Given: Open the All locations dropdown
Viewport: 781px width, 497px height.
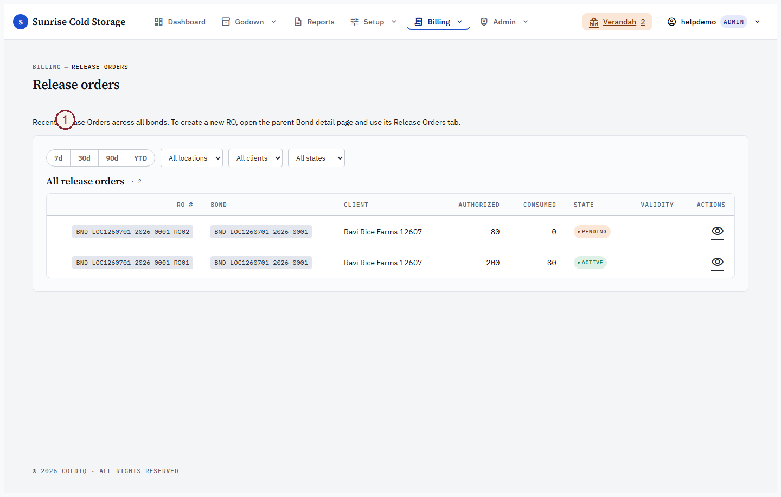Looking at the screenshot, I should click(x=191, y=158).
